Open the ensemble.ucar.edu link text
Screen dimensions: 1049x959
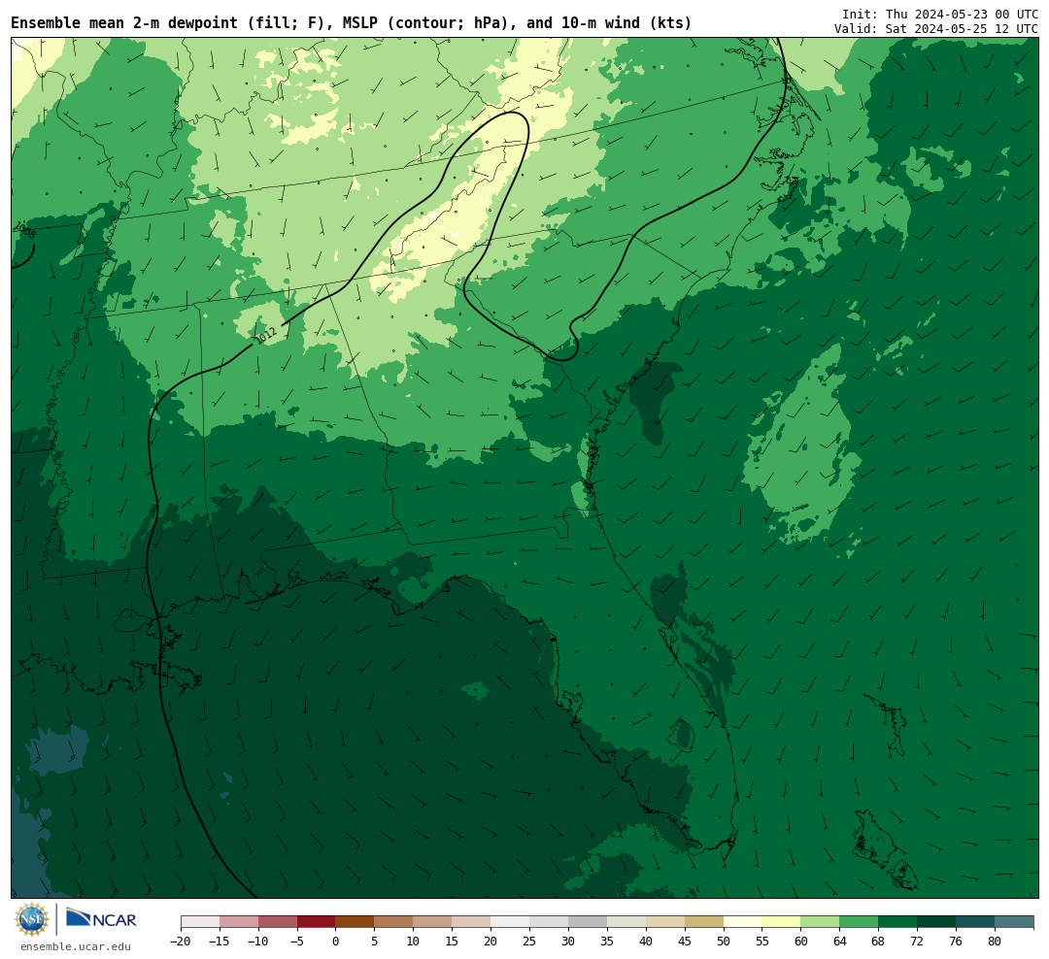76,946
